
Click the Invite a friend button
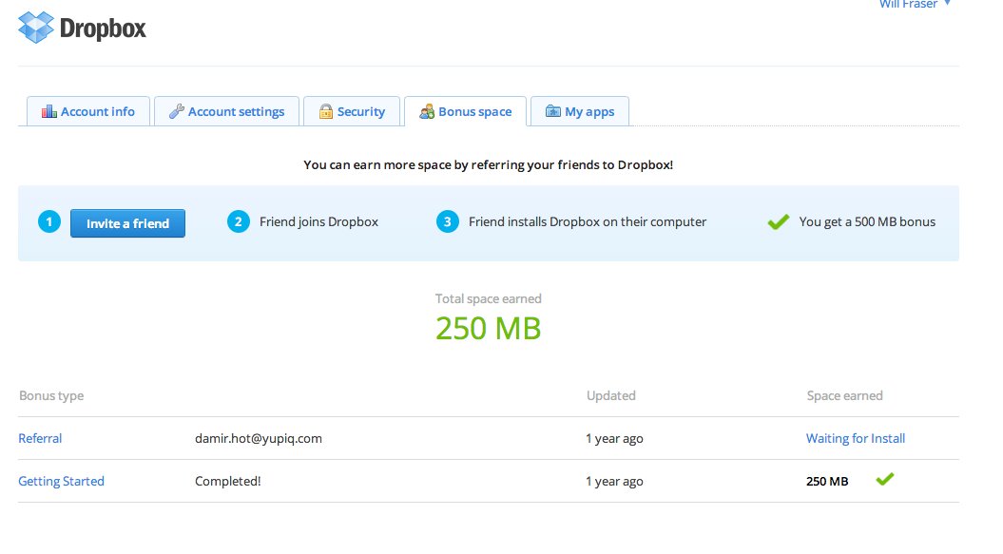point(128,223)
